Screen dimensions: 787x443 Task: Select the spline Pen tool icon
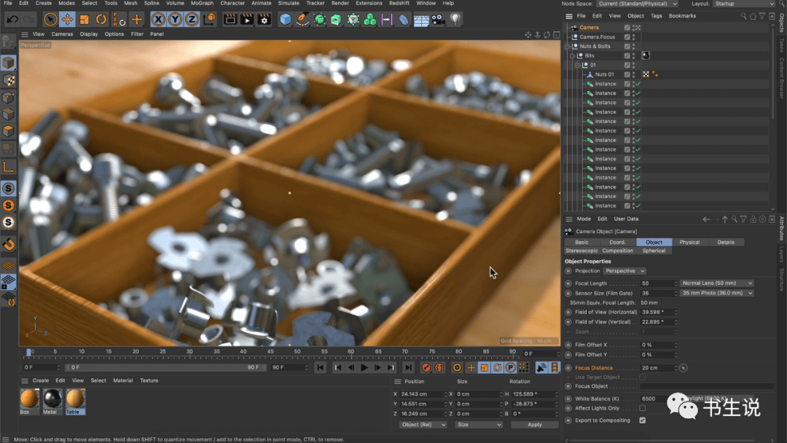[x=302, y=18]
